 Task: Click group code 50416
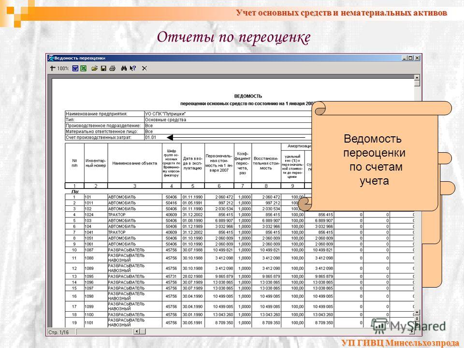click(x=171, y=203)
